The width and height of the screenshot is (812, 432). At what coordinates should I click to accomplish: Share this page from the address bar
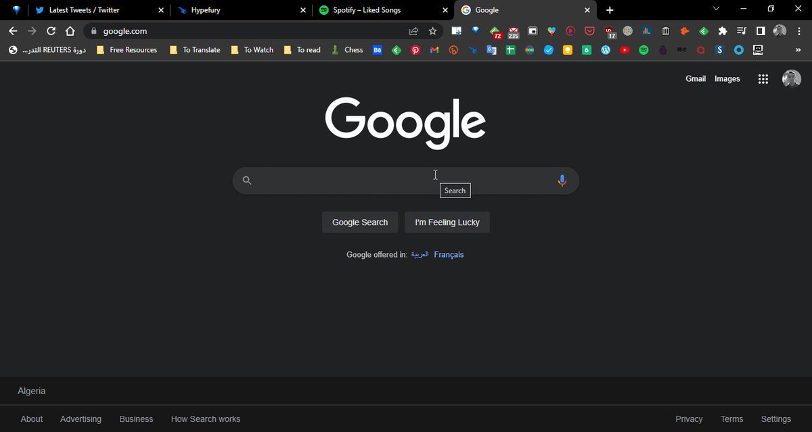[x=413, y=31]
